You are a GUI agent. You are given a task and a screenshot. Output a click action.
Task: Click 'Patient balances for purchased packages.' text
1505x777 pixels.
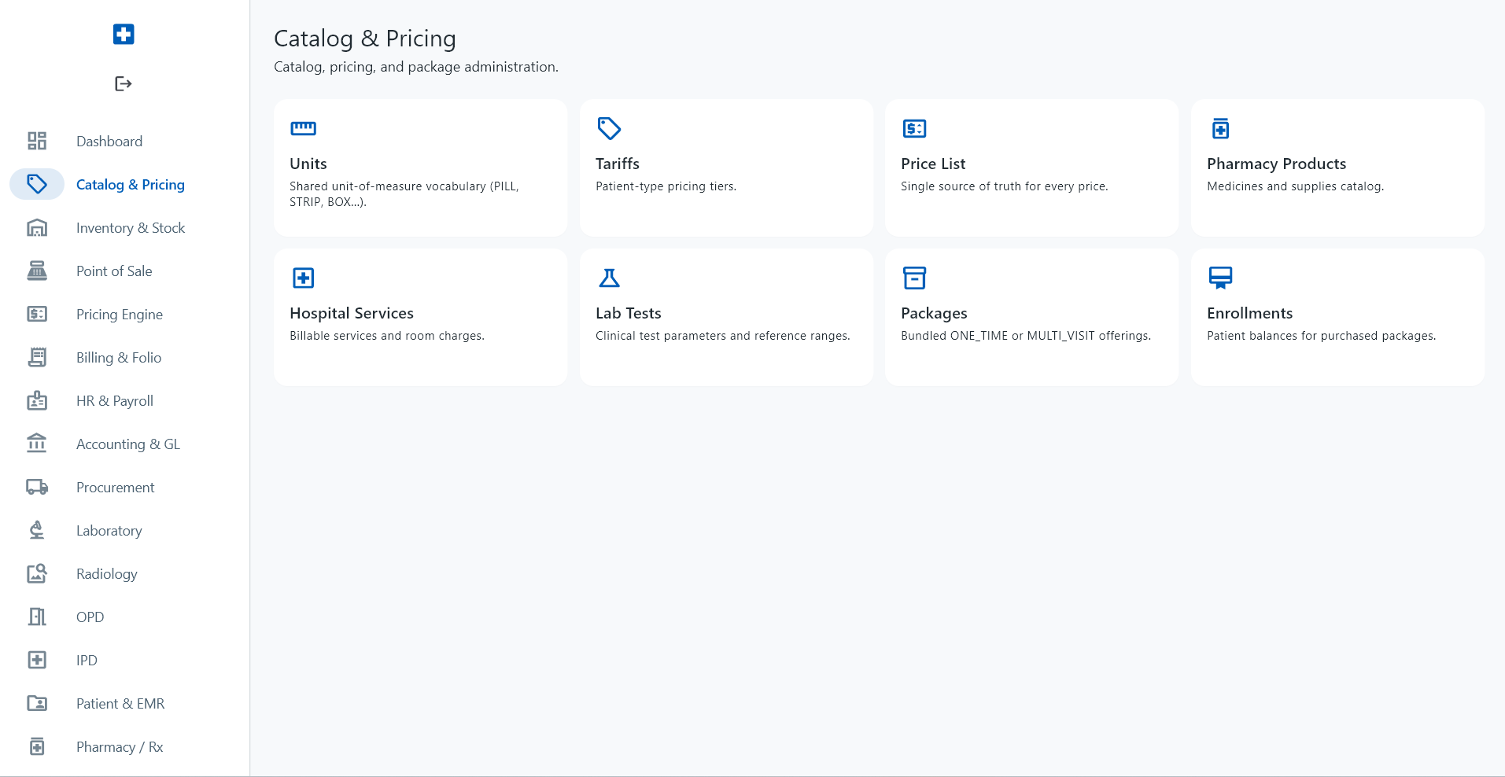1322,336
